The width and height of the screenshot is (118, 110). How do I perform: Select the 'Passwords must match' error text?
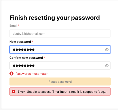(32, 74)
